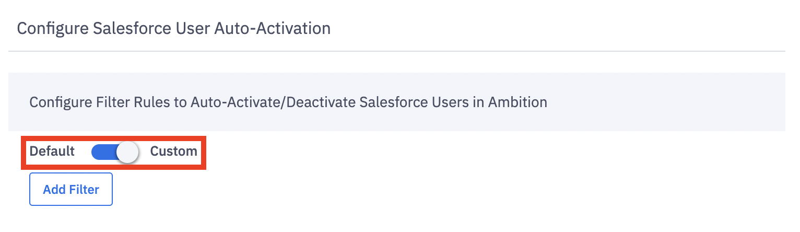Click the divider line under the page title
Image resolution: width=800 pixels, height=232 pixels.
[x=397, y=51]
